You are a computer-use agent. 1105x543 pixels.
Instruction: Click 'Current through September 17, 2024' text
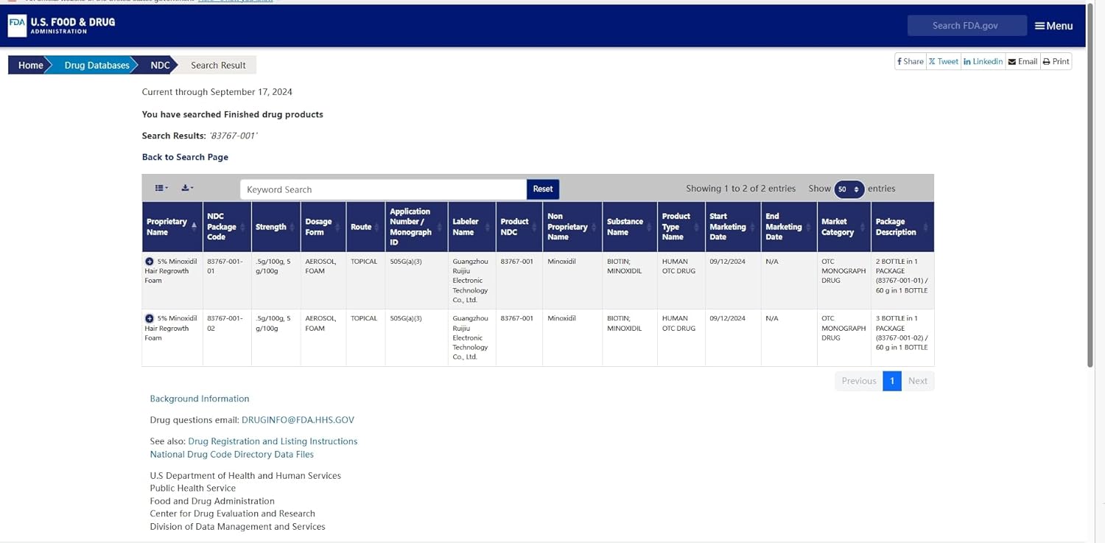[217, 92]
